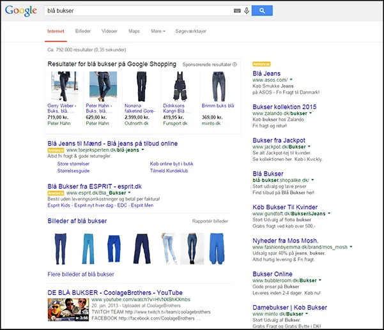Click Rapportér billeder link
This screenshot has height=330, width=384.
pos(210,221)
